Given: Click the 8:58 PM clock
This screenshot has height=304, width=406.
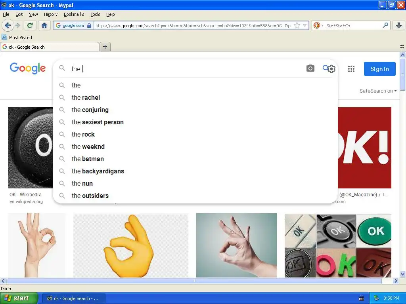Looking at the screenshot, I should tap(391, 298).
